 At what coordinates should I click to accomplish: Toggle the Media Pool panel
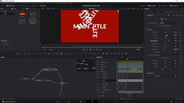(x=11, y=6)
